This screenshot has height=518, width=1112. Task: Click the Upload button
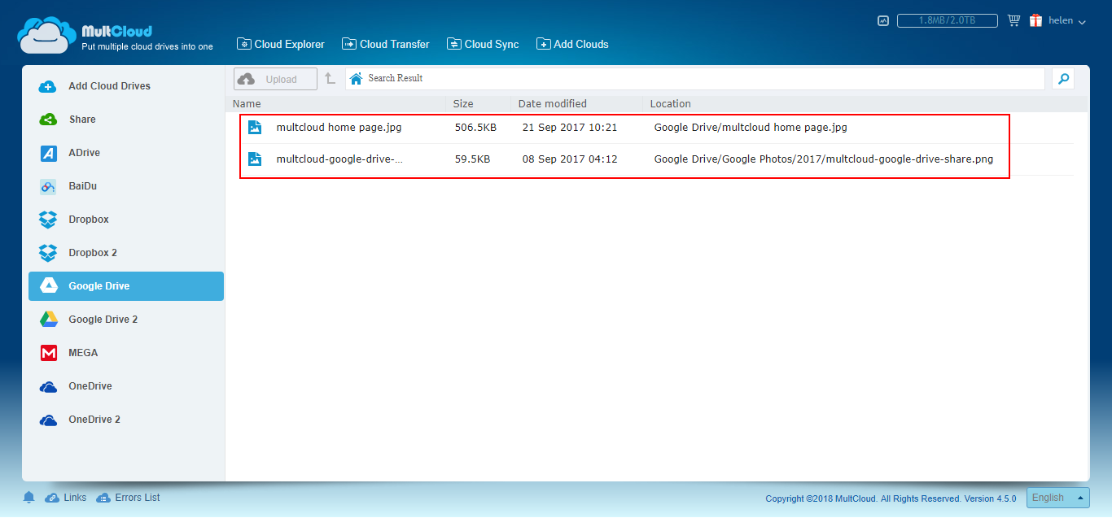275,79
